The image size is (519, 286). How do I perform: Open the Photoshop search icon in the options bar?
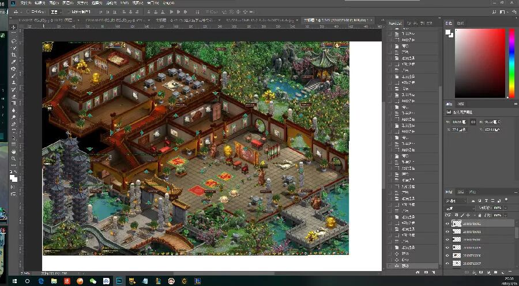(x=494, y=12)
